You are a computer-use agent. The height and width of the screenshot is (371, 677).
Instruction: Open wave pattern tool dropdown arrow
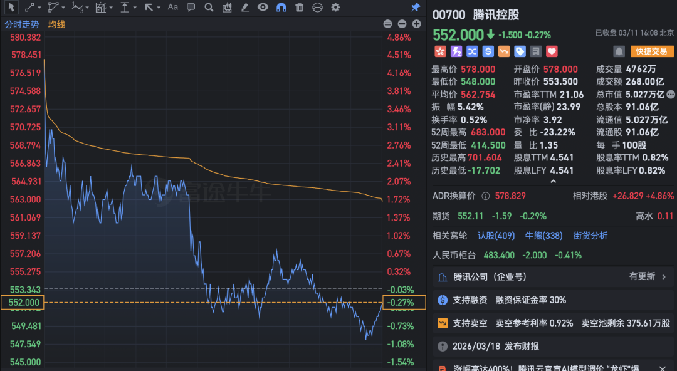(x=87, y=8)
